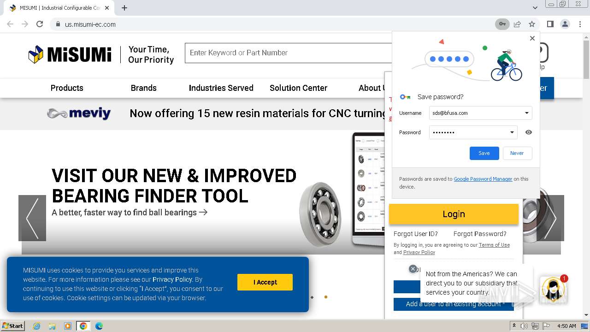
Task: Open File Explorer from the taskbar
Action: tap(52, 326)
